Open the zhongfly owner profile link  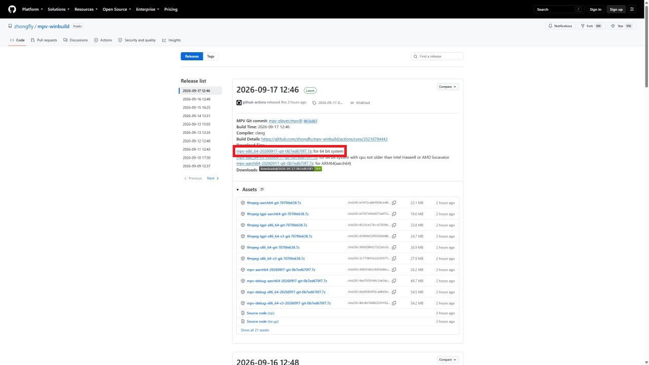[23, 26]
